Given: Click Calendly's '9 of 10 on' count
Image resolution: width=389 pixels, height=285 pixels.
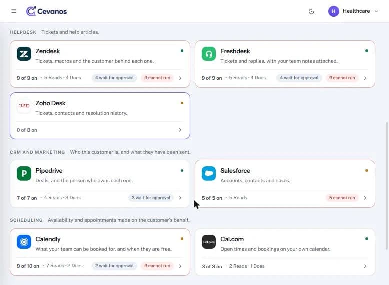Looking at the screenshot, I should point(28,266).
